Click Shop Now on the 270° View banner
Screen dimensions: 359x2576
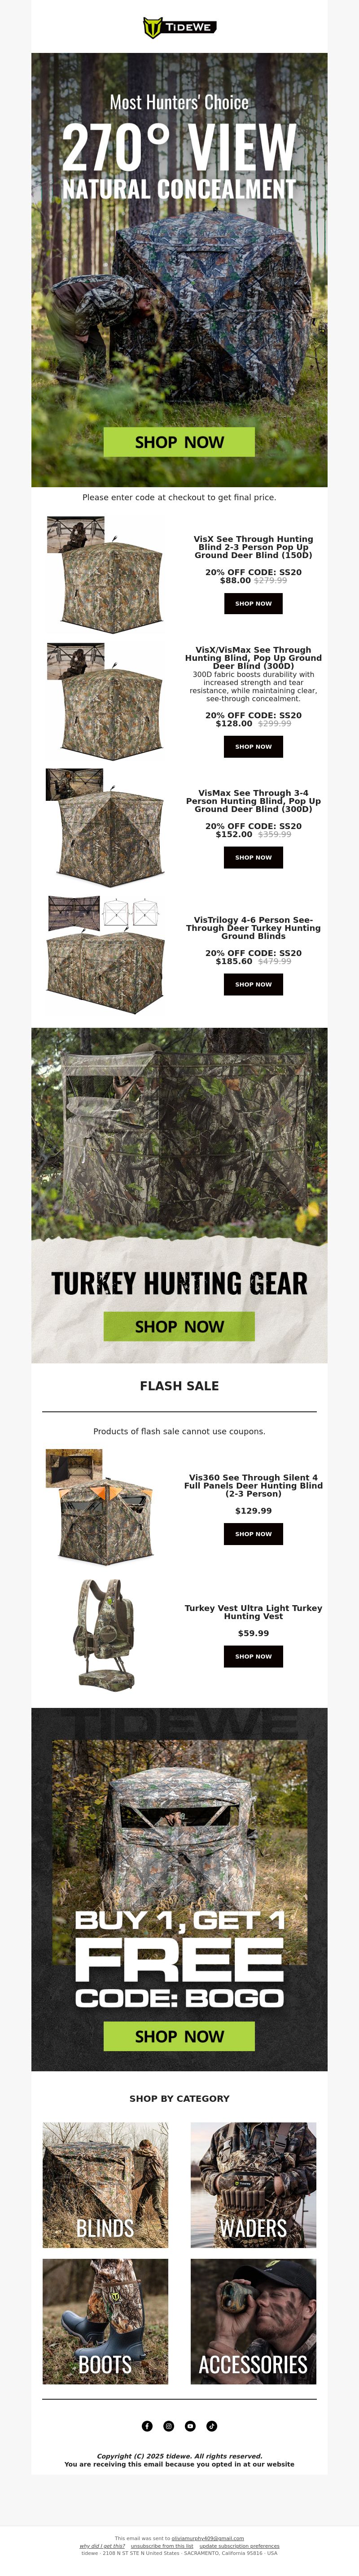[x=179, y=442]
